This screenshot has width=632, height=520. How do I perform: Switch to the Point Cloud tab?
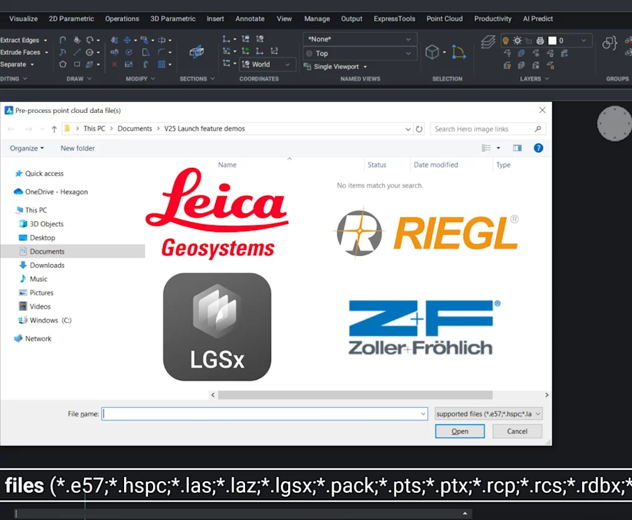pyautogui.click(x=444, y=19)
